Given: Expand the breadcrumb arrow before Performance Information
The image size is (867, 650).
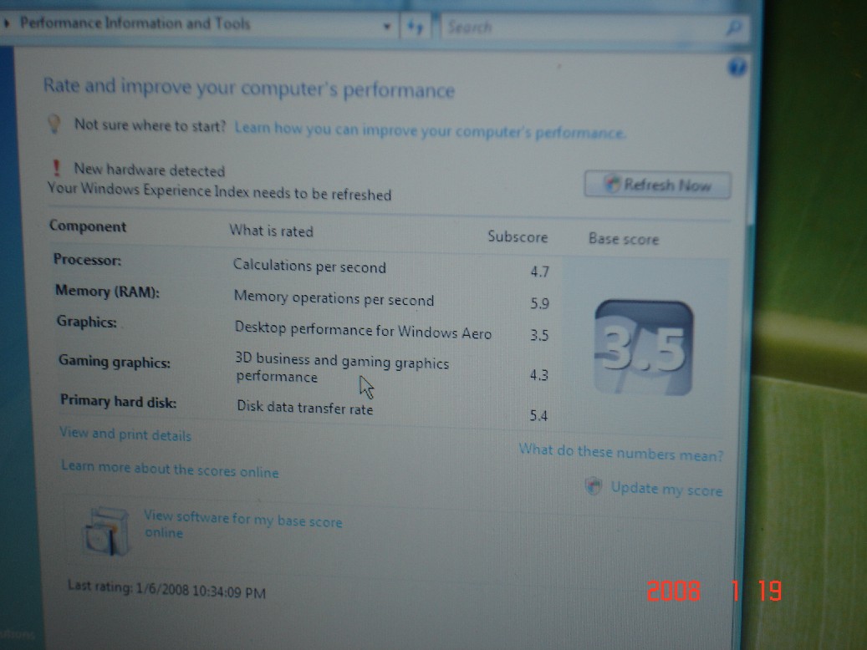Looking at the screenshot, I should [x=7, y=23].
